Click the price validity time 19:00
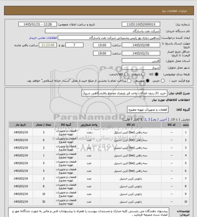 pyautogui.click(x=102, y=53)
